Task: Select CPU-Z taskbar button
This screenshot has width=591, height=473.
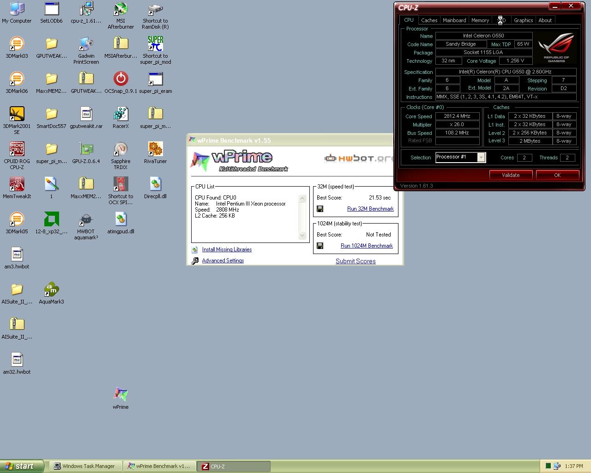Action: (234, 466)
